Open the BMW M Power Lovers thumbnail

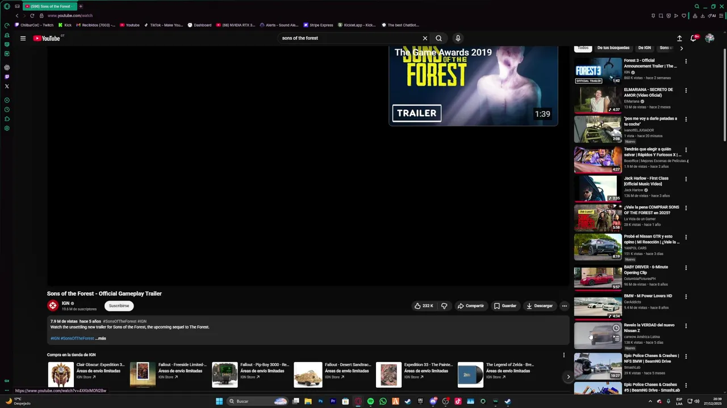(x=598, y=307)
